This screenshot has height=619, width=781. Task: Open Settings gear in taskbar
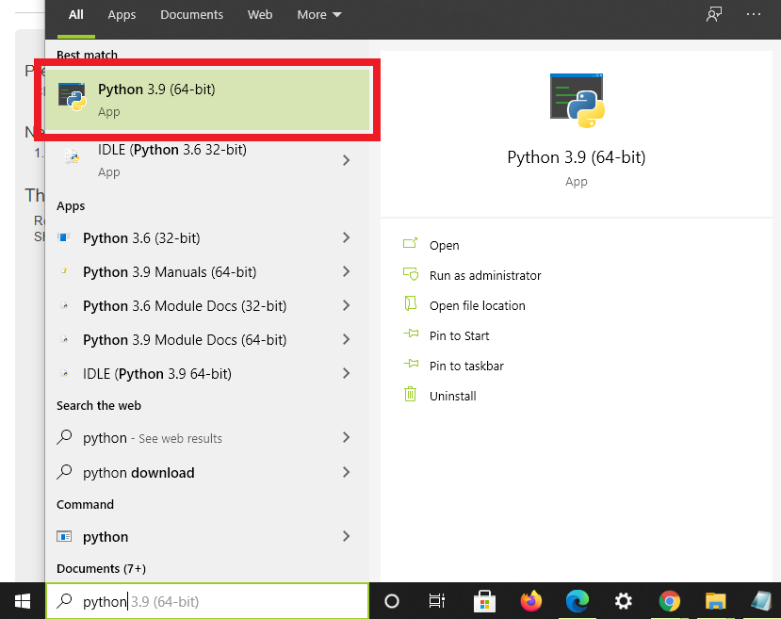(624, 601)
